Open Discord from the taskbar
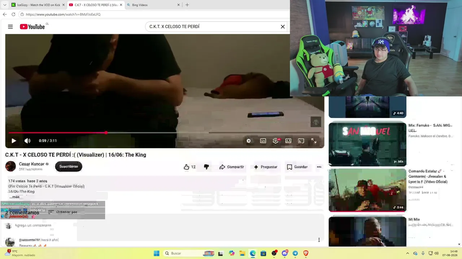The height and width of the screenshot is (259, 462). coord(285,253)
